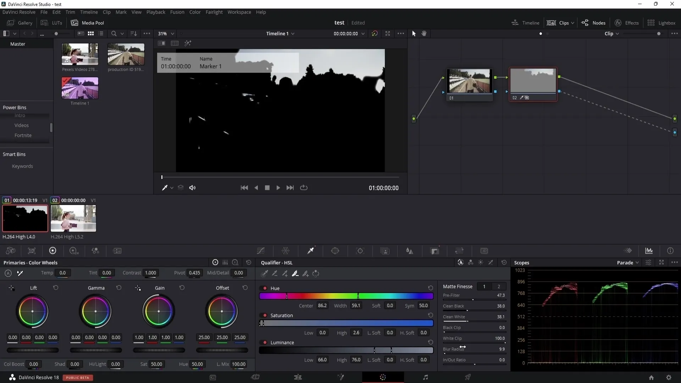Open the Color Warper palette
Viewport: 681px width, 383px height.
[286, 251]
